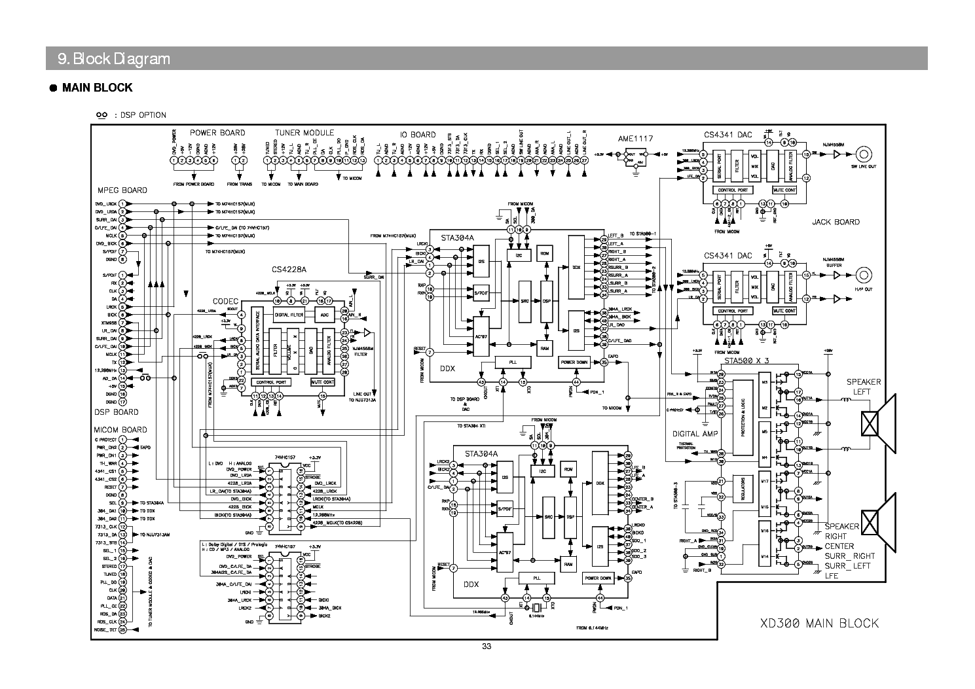Click the 'STA500 X 3' label
The width and height of the screenshot is (975, 689).
746,361
